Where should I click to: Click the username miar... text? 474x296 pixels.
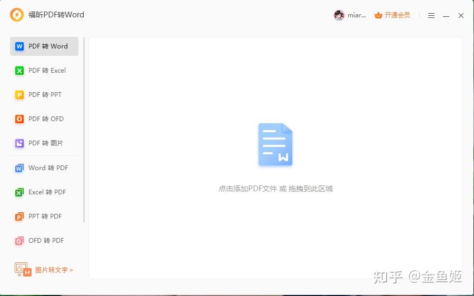click(x=357, y=15)
